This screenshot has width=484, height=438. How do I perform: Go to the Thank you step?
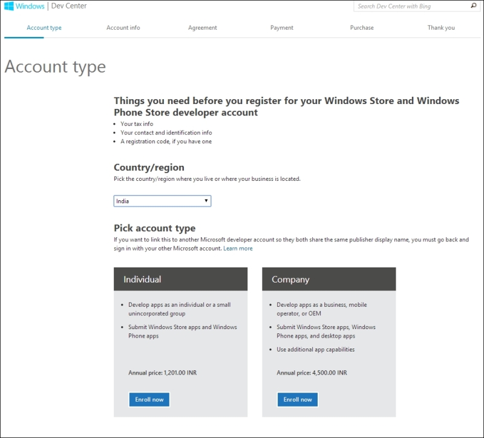[x=441, y=28]
